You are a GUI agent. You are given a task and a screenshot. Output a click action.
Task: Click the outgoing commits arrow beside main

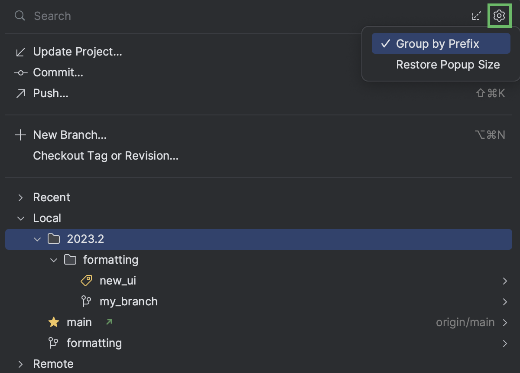click(109, 322)
